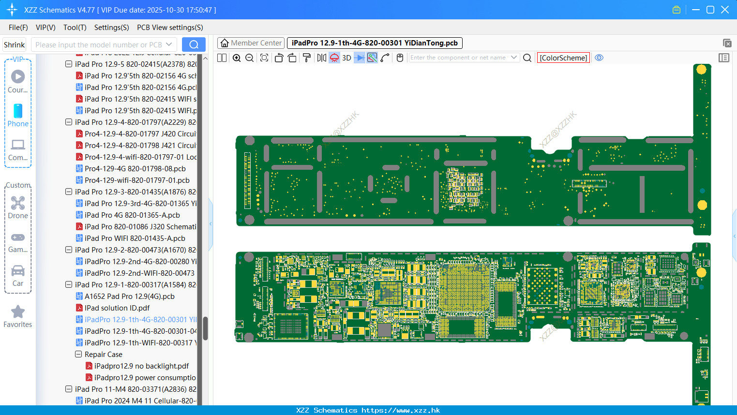Collapse iPad Pro 12.9-1-820-00317(A1584) node
The height and width of the screenshot is (415, 737).
coord(69,284)
